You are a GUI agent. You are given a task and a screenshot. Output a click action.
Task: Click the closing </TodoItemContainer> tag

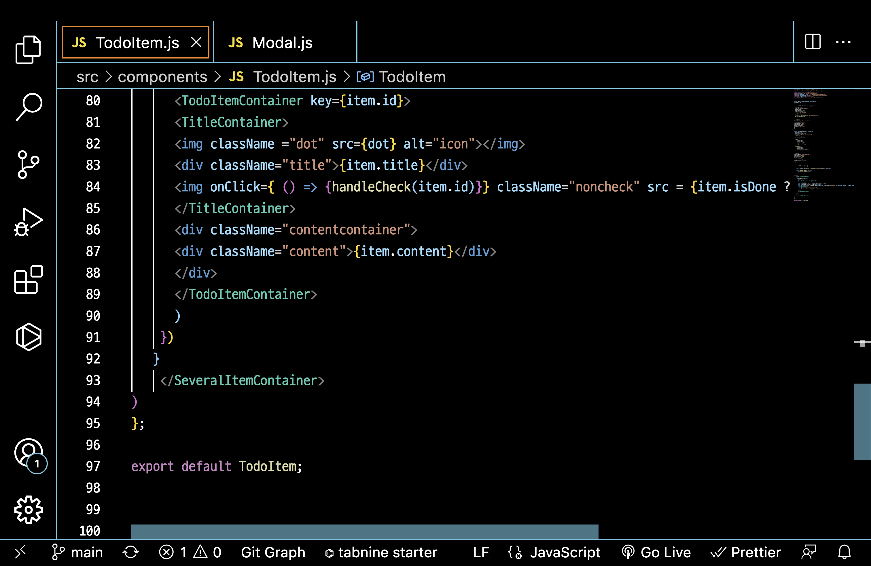[246, 294]
